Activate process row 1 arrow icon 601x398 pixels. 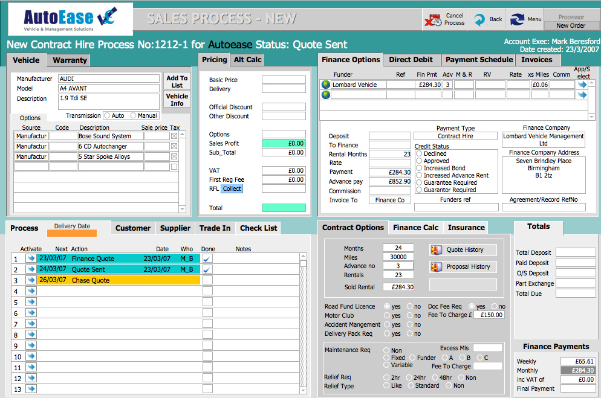pyautogui.click(x=31, y=258)
